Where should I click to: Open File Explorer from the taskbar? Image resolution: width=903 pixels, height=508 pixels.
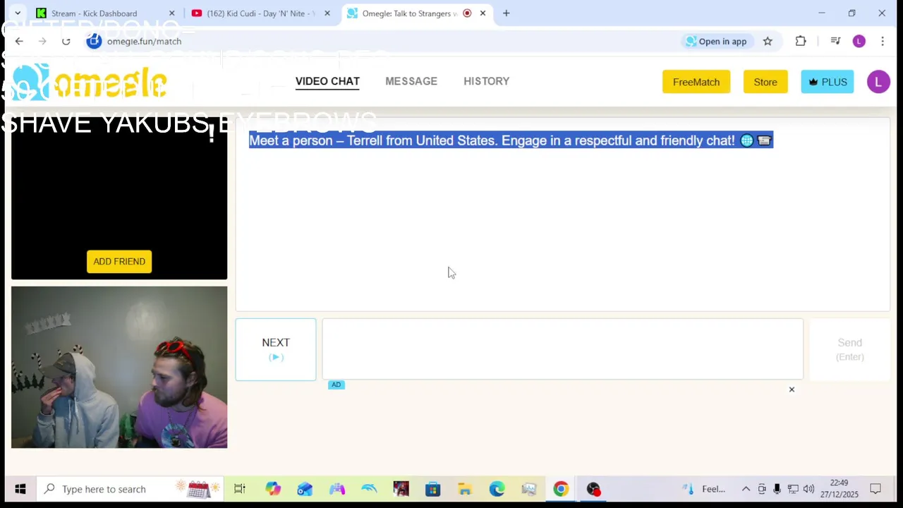coord(465,489)
